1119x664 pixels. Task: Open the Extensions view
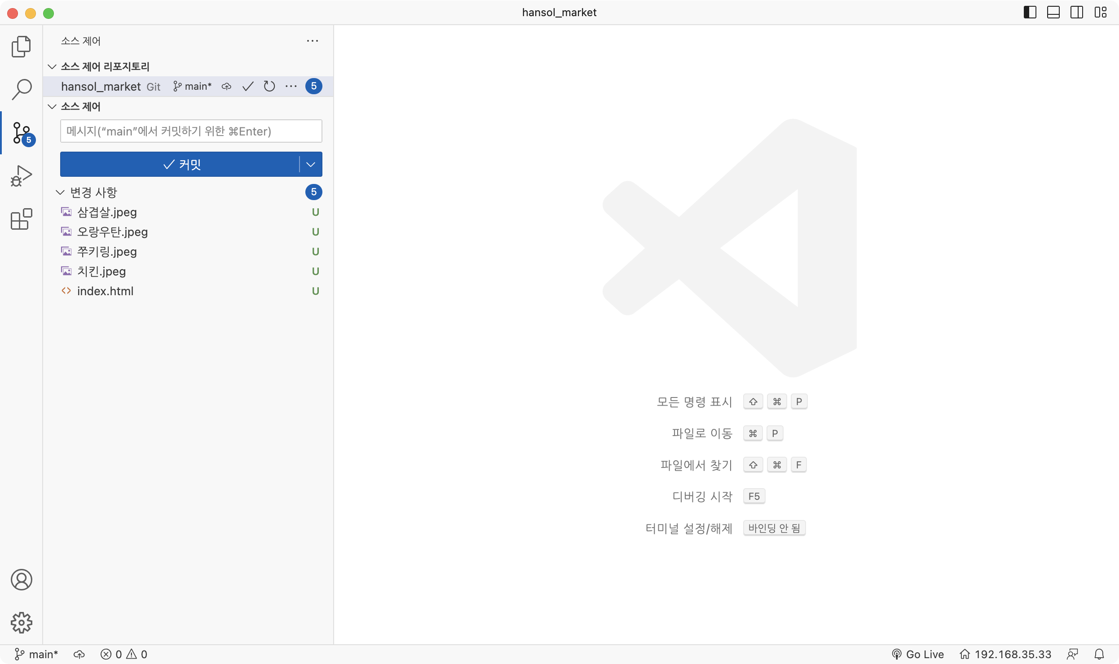21,219
